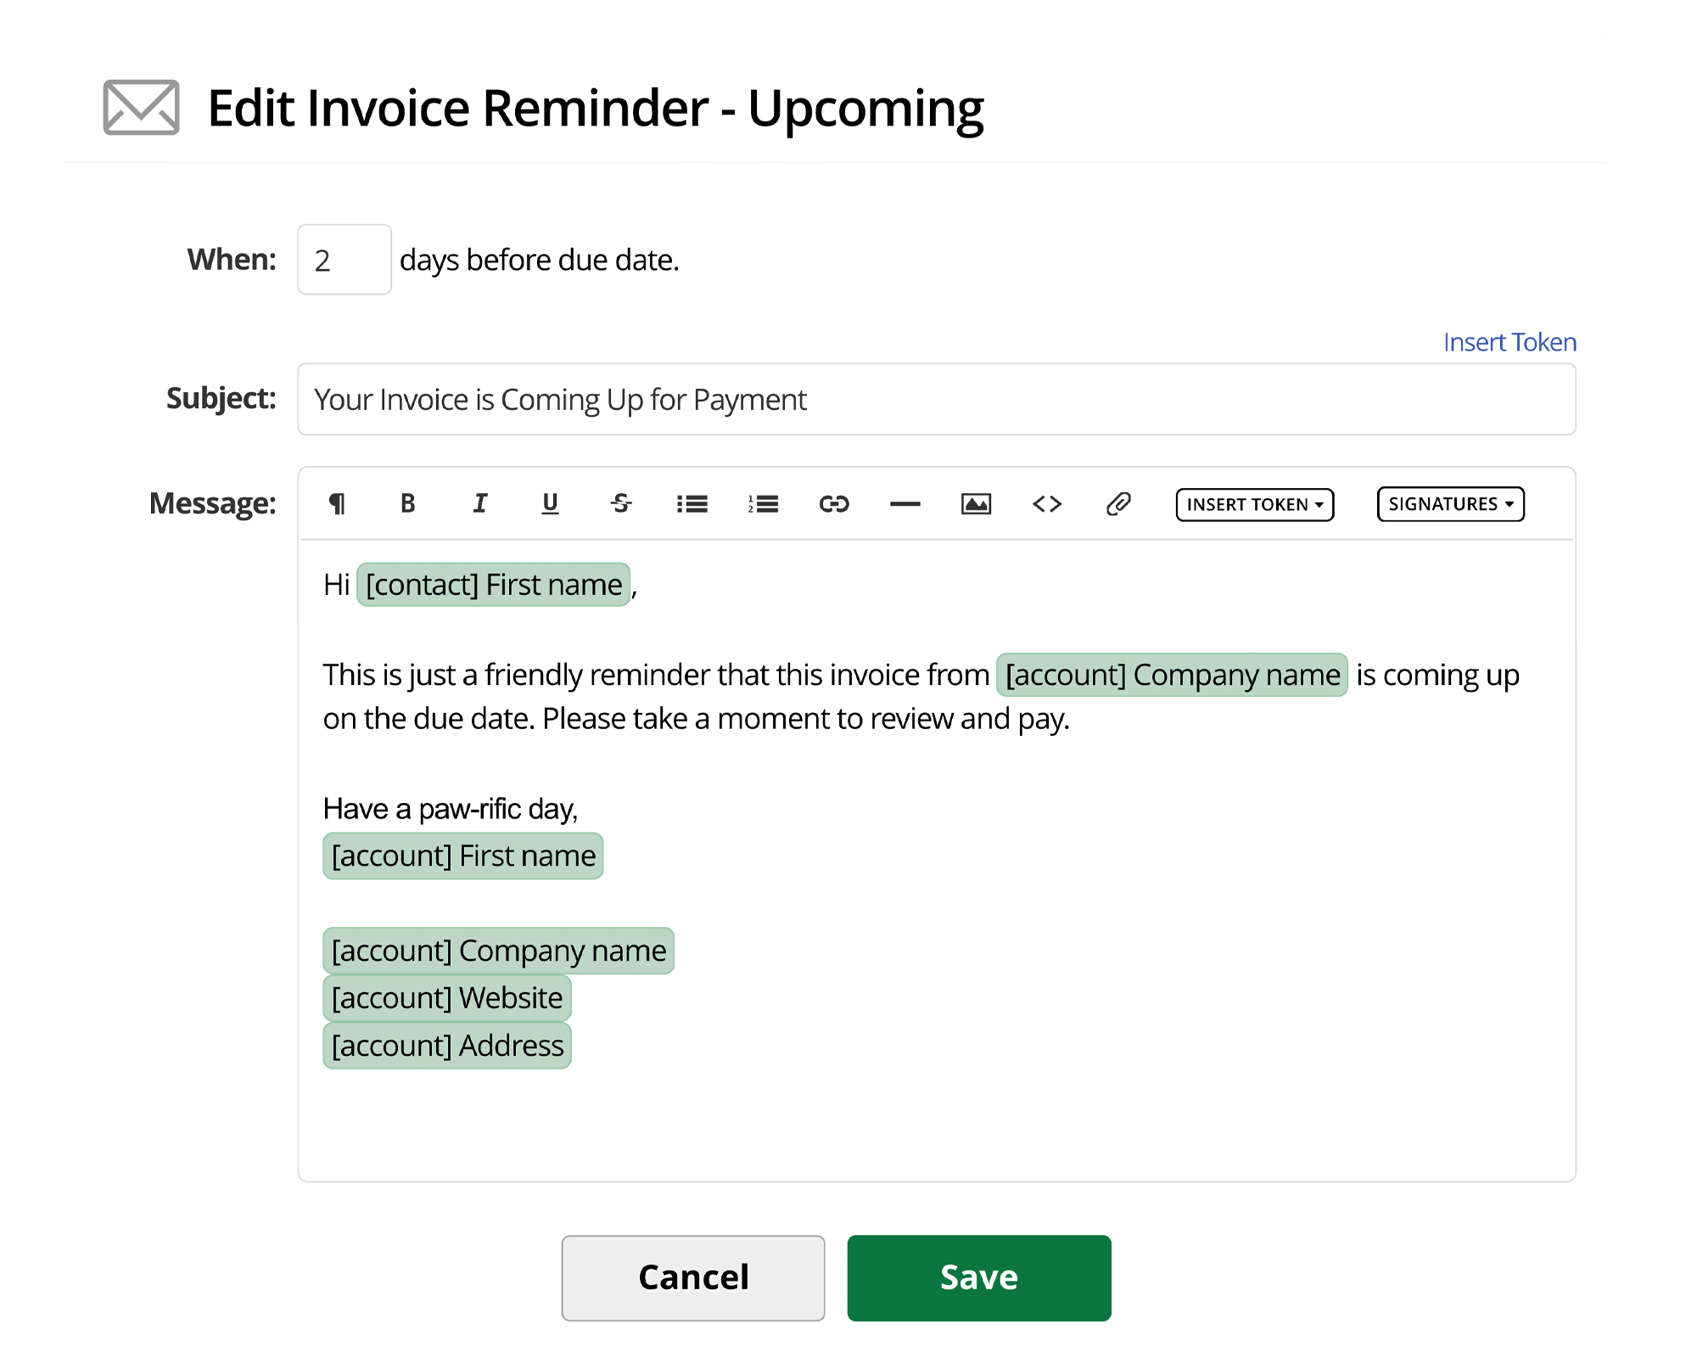Open the Signatures dropdown
The height and width of the screenshot is (1358, 1697).
[1449, 503]
